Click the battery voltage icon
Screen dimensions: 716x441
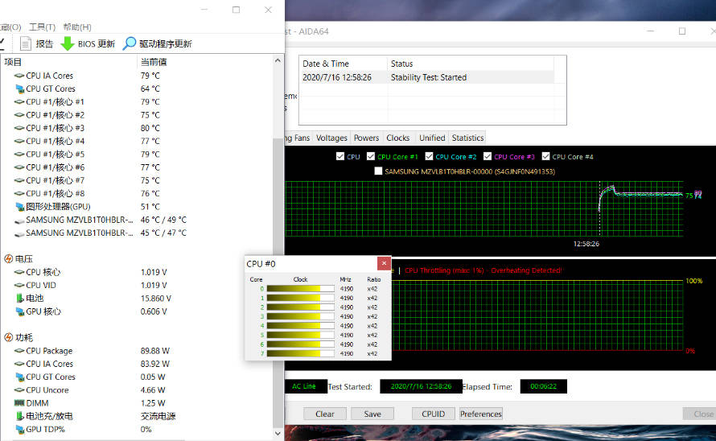click(x=19, y=299)
